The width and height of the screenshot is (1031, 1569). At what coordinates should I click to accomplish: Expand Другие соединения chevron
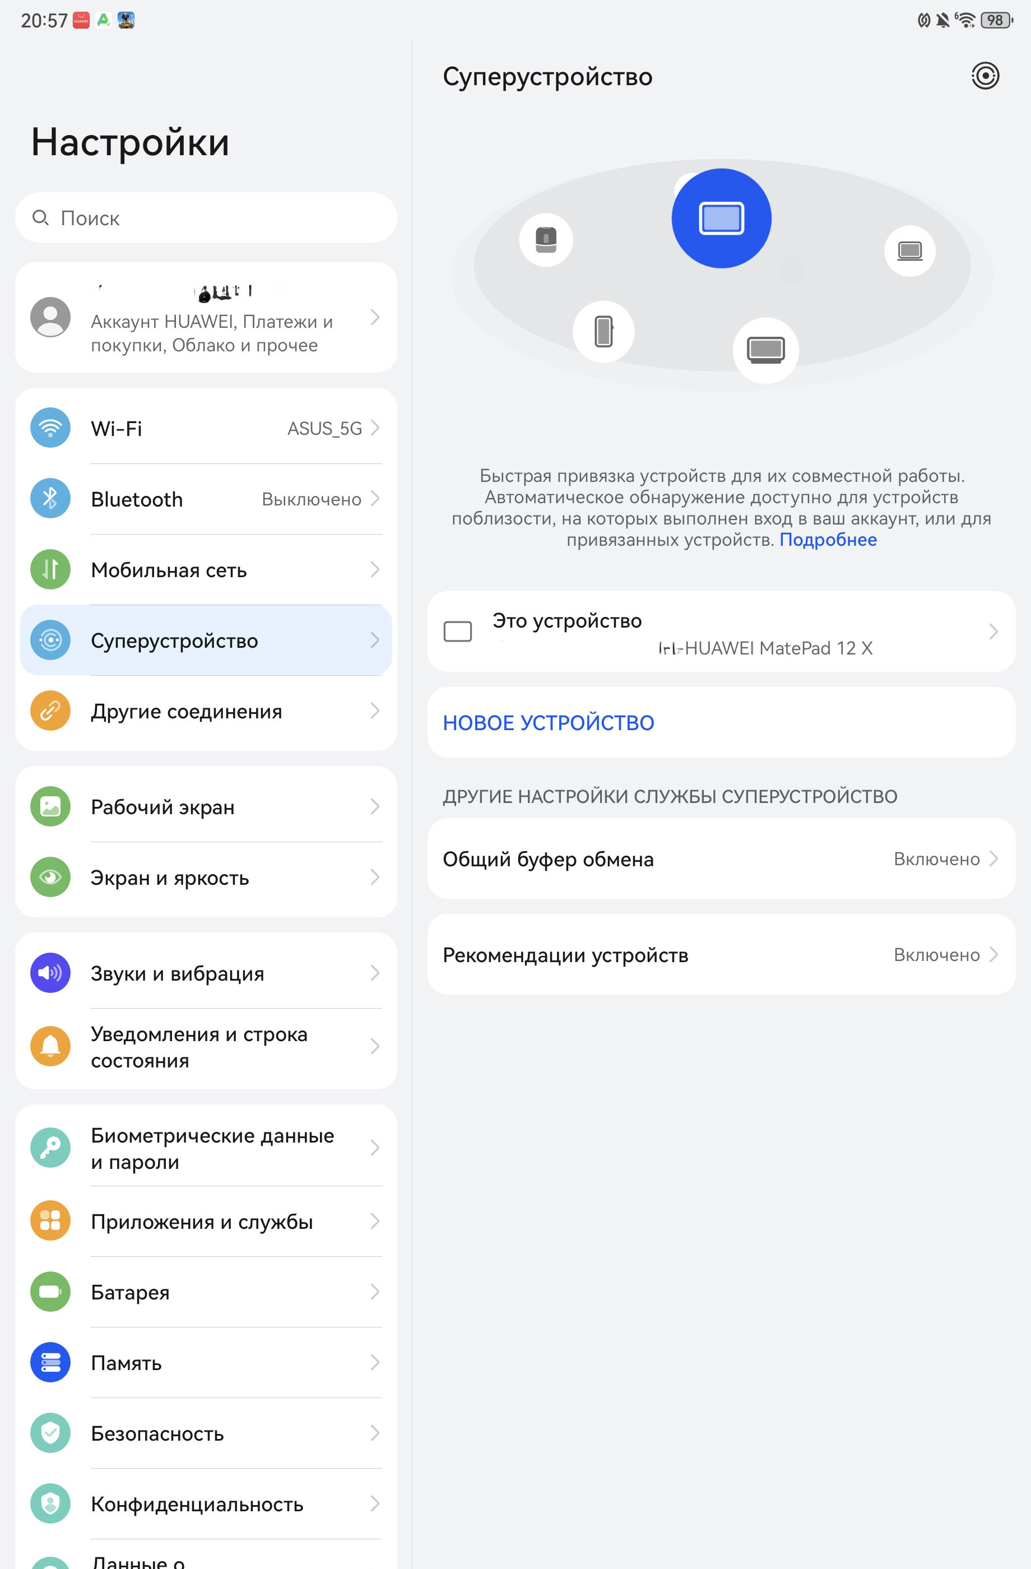point(375,711)
